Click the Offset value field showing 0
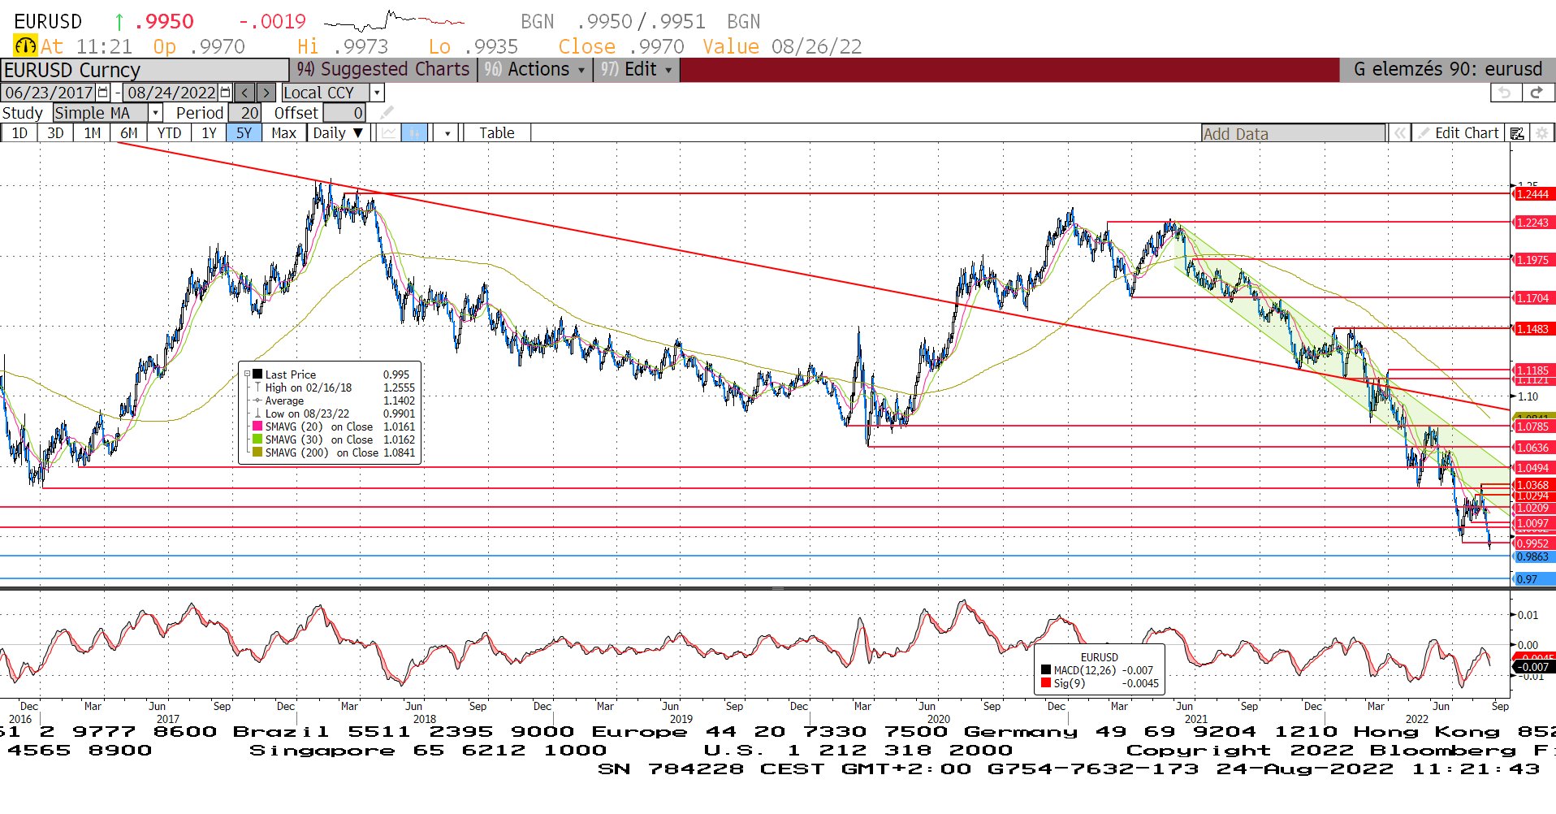 point(344,113)
